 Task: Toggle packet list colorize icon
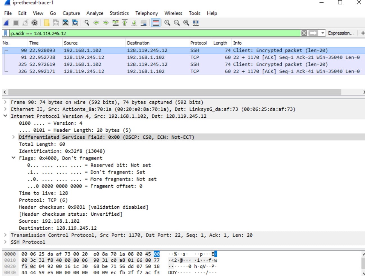click(x=156, y=23)
